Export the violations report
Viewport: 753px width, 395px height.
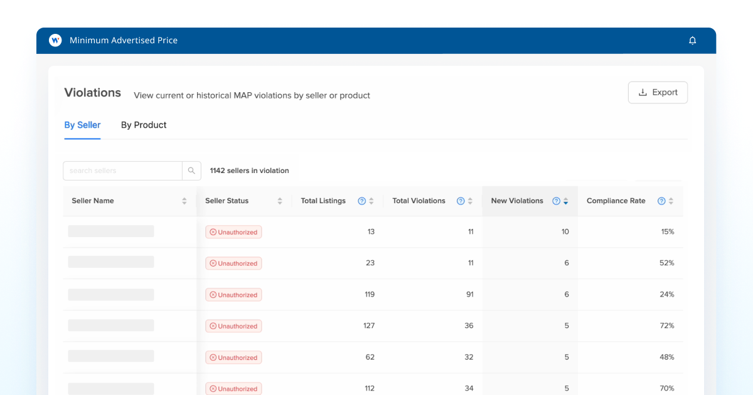point(658,92)
